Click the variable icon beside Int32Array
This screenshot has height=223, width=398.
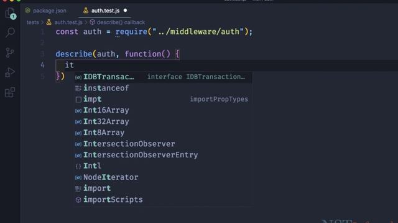pos(78,121)
